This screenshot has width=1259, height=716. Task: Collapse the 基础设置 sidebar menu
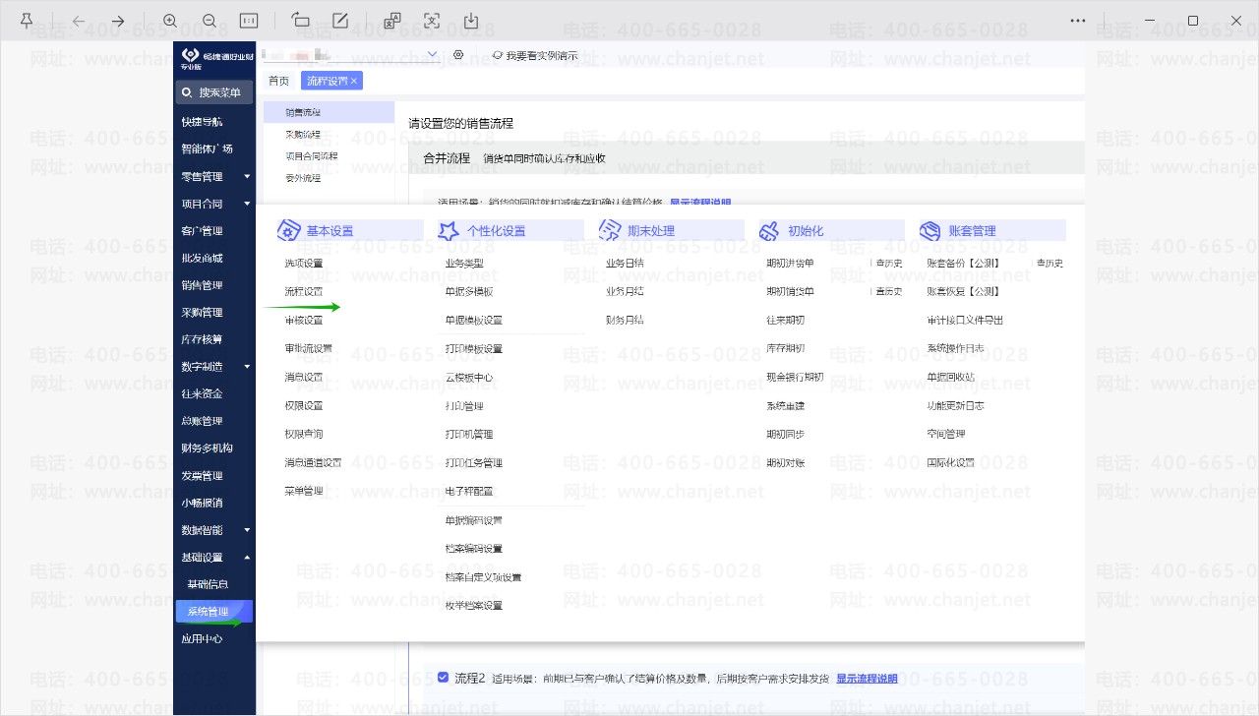[247, 558]
